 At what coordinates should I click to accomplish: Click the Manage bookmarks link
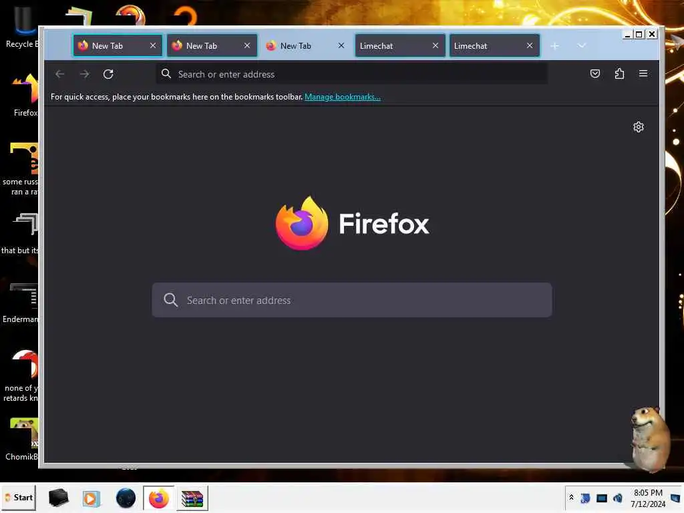(343, 97)
